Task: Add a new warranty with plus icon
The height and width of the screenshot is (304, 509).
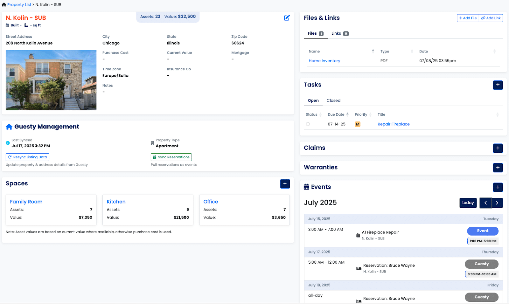Action: pyautogui.click(x=498, y=168)
